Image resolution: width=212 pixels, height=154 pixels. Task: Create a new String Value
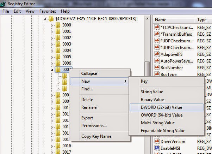[152, 92]
